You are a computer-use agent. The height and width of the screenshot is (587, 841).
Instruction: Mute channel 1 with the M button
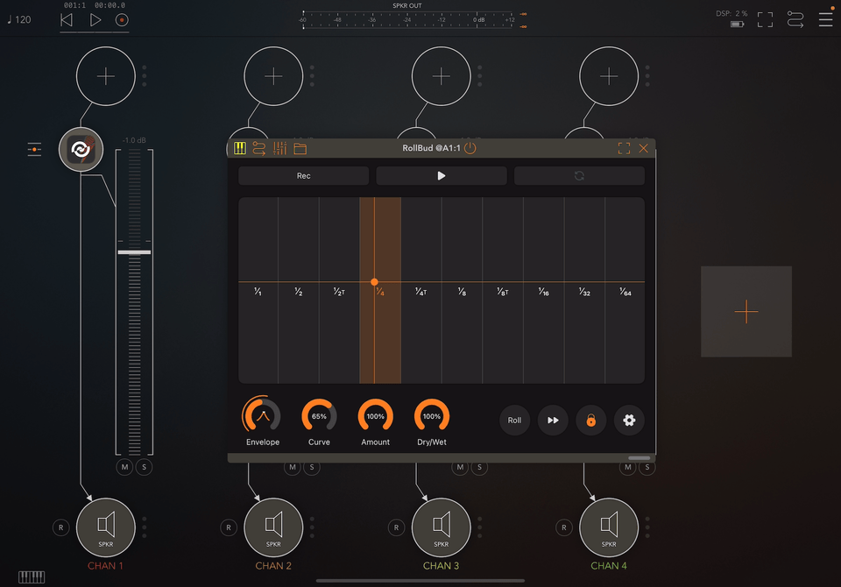(124, 468)
